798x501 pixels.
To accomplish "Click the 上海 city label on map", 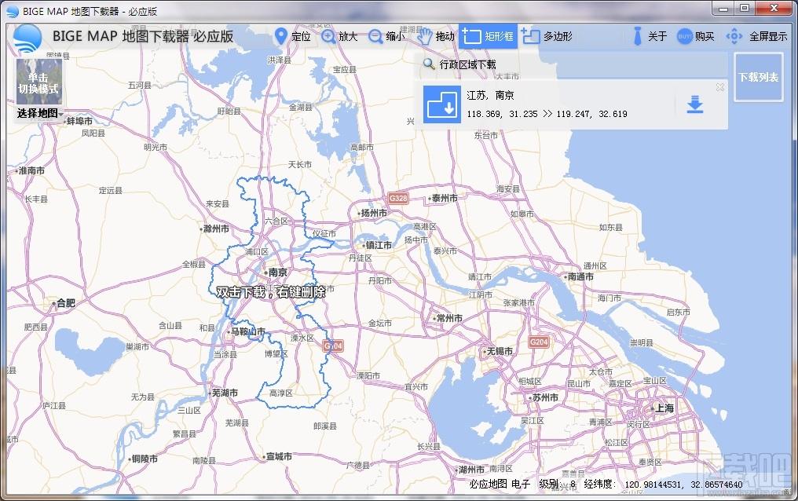I will [664, 408].
